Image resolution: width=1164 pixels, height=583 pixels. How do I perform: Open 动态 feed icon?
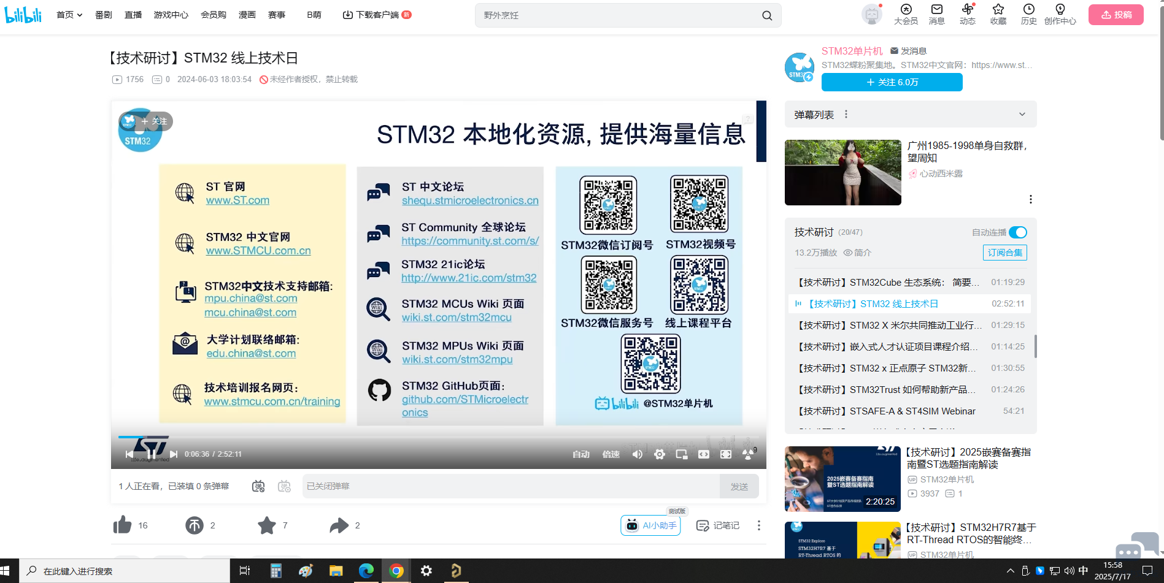[x=968, y=14]
